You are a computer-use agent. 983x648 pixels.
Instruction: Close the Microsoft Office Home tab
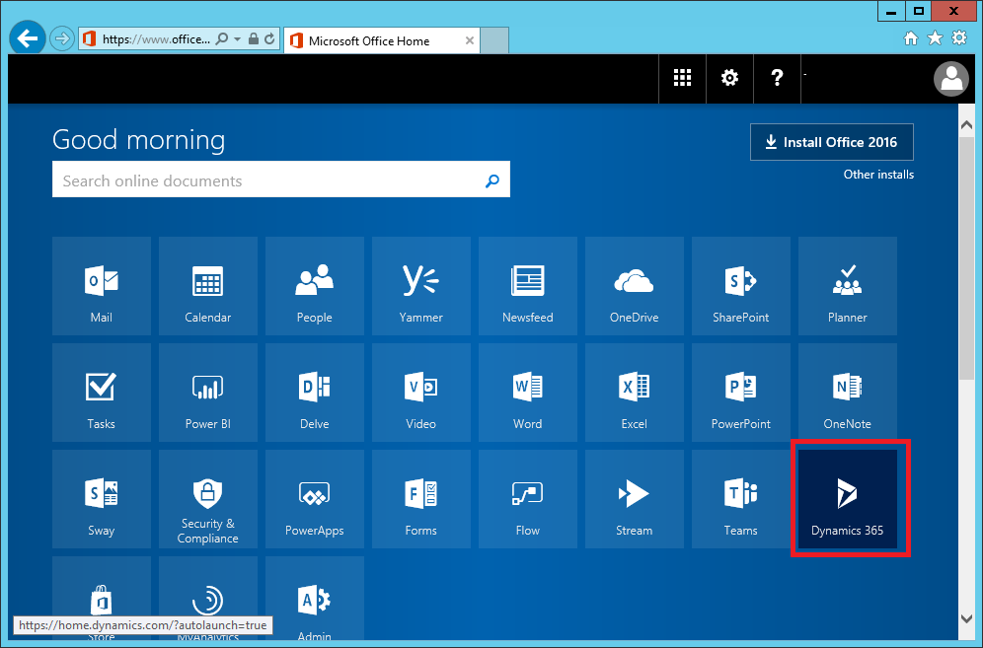tap(470, 40)
